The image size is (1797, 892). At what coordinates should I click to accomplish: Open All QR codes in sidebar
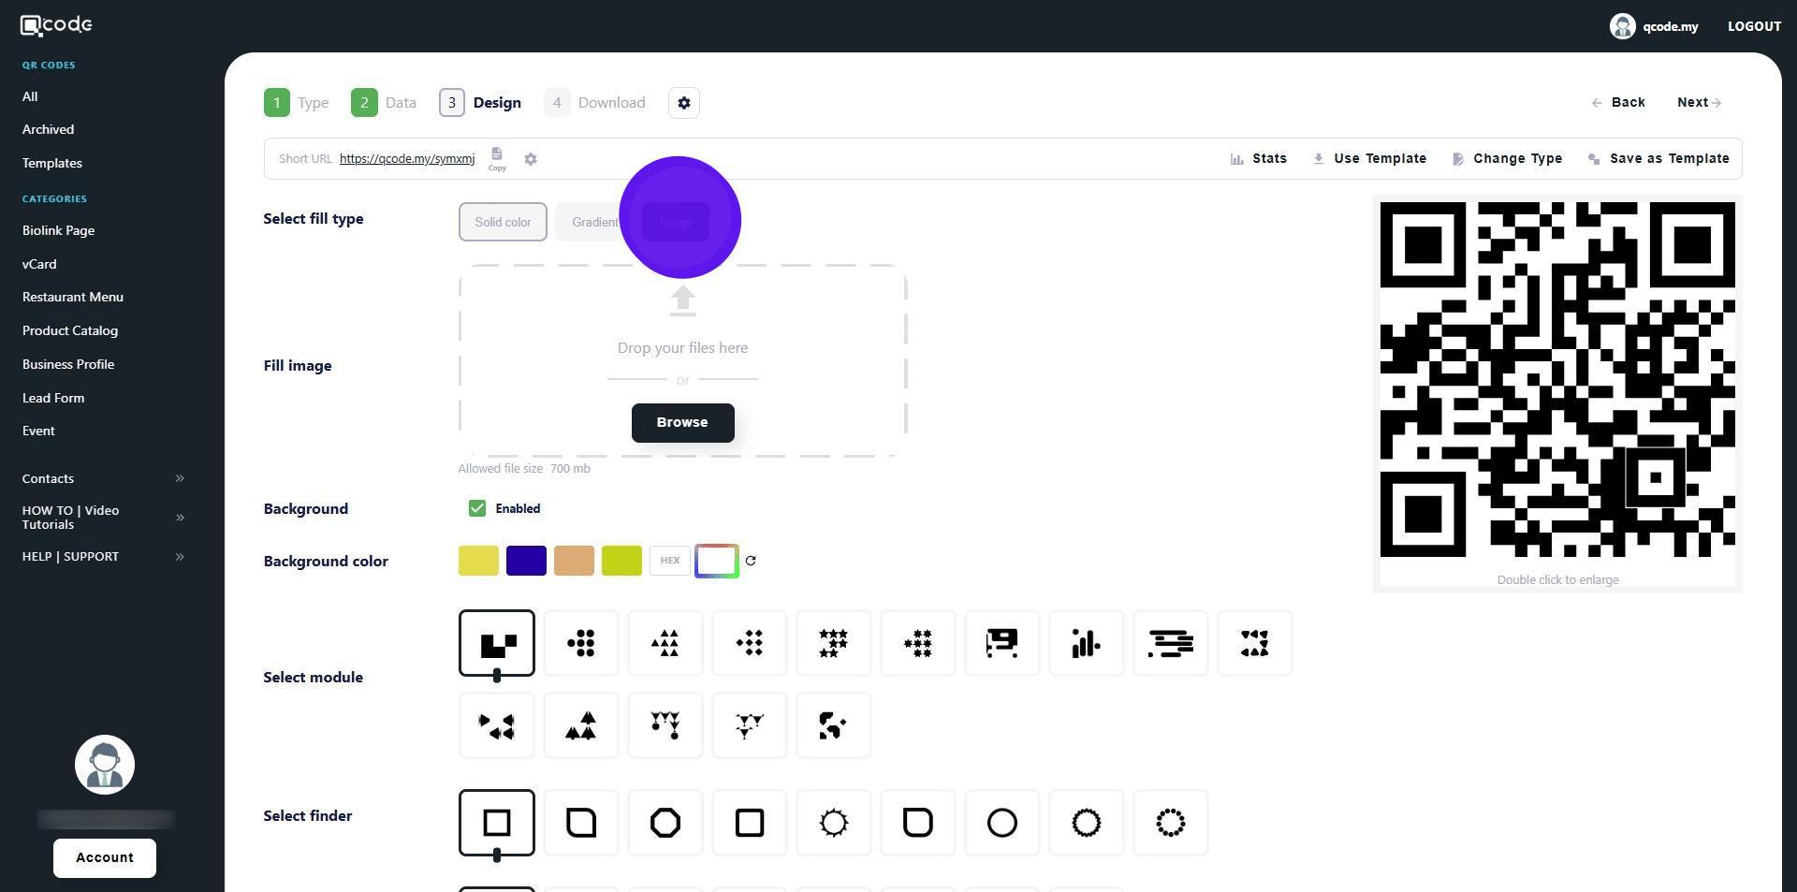tap(30, 96)
